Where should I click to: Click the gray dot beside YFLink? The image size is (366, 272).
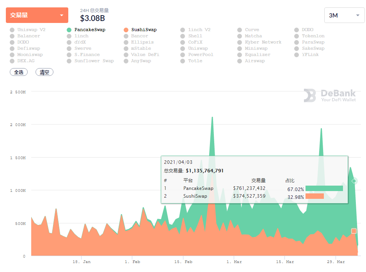point(297,55)
